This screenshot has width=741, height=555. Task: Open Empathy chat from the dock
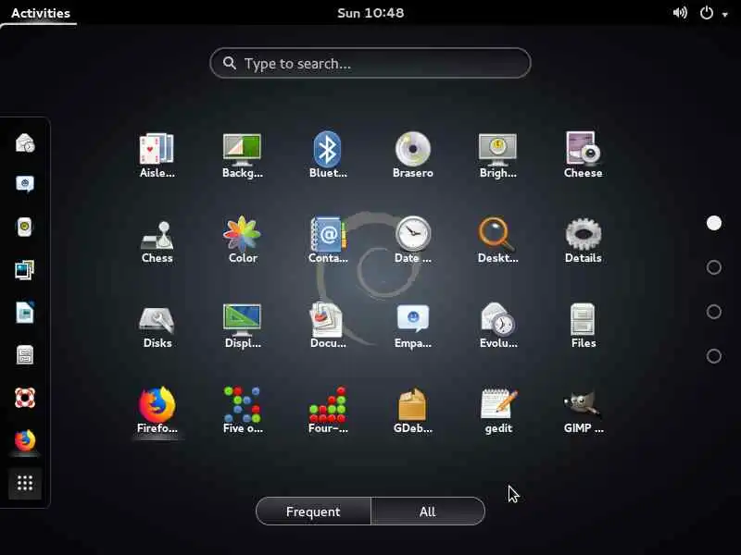point(25,184)
